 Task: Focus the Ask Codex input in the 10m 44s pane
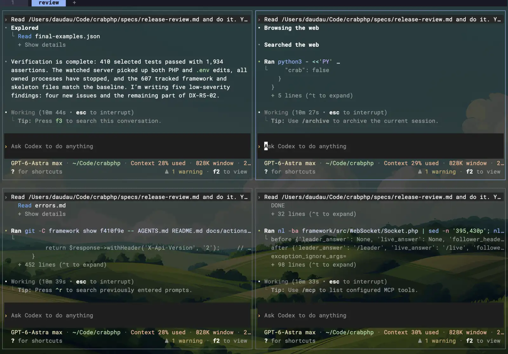(x=127, y=146)
